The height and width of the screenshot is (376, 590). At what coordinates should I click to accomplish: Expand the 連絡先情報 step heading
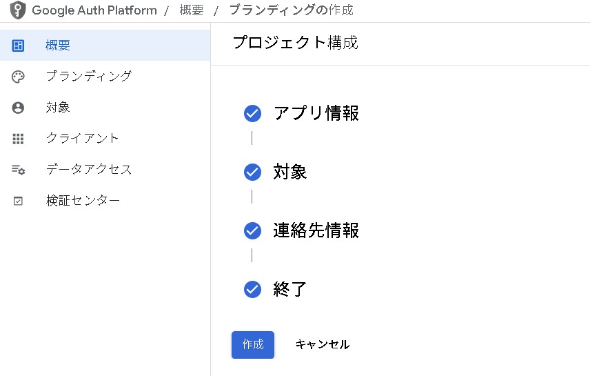point(316,230)
